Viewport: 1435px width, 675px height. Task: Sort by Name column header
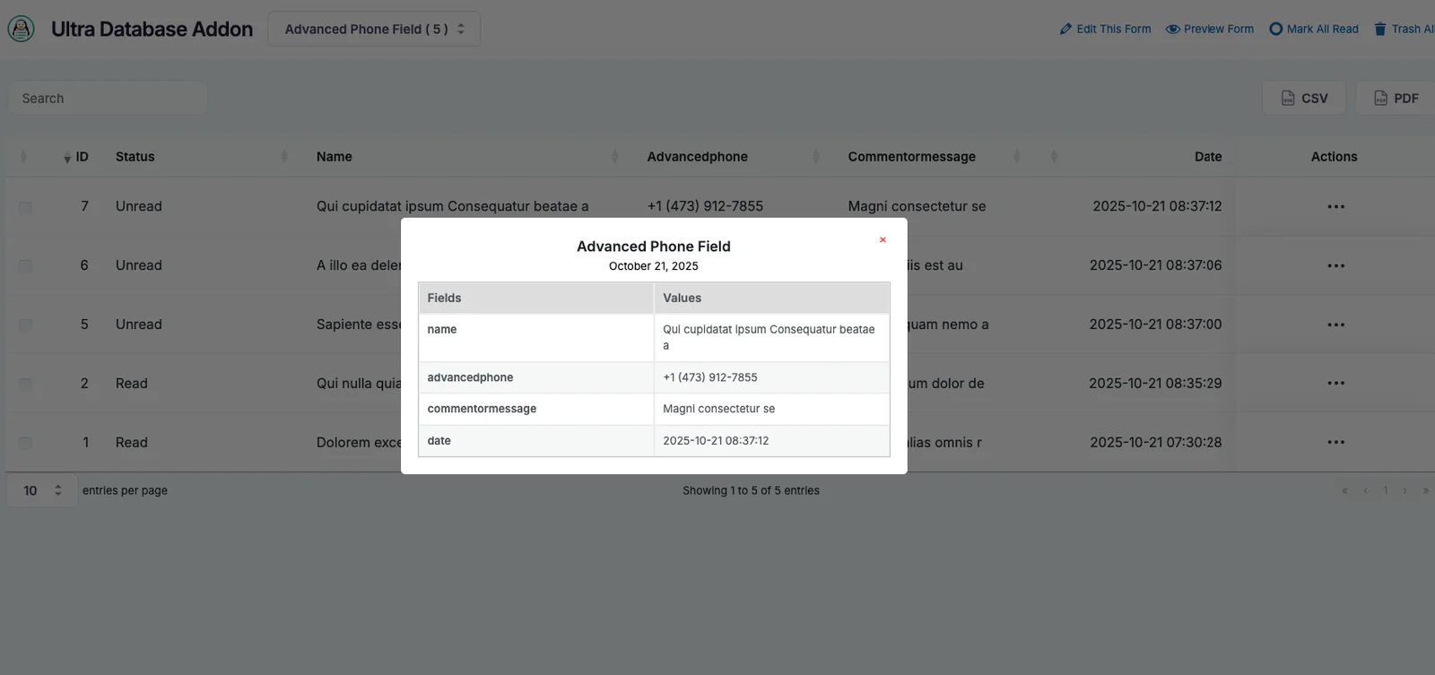click(334, 157)
